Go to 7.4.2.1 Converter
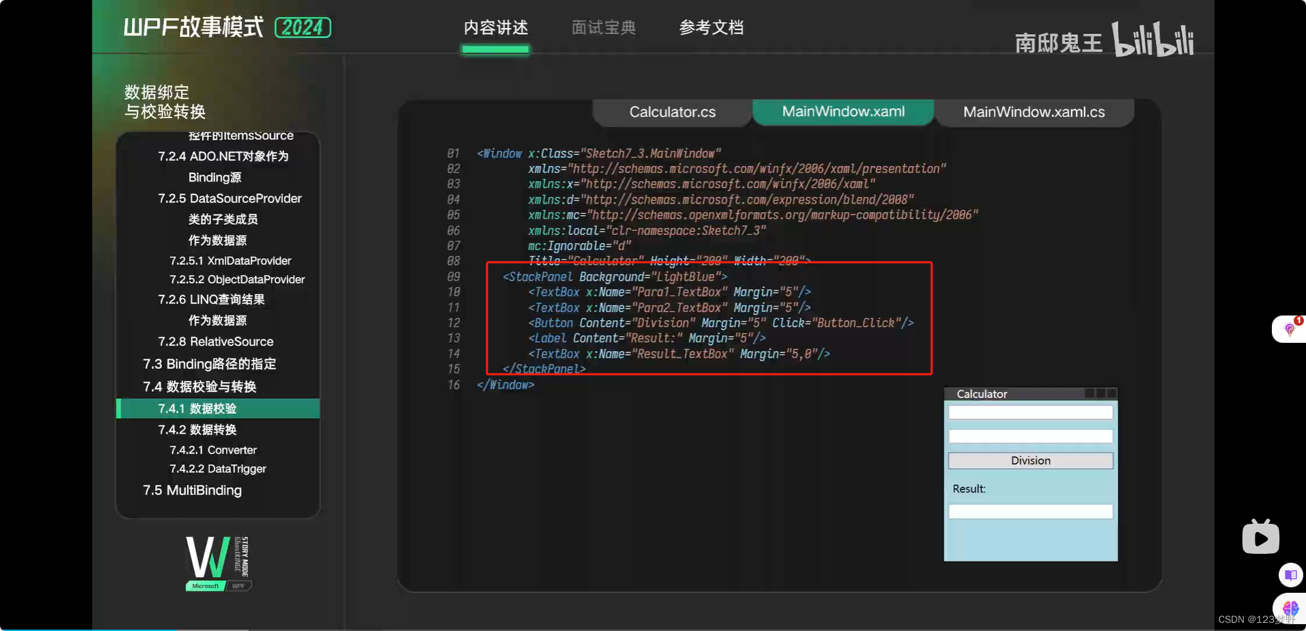The image size is (1306, 631). pyautogui.click(x=213, y=450)
